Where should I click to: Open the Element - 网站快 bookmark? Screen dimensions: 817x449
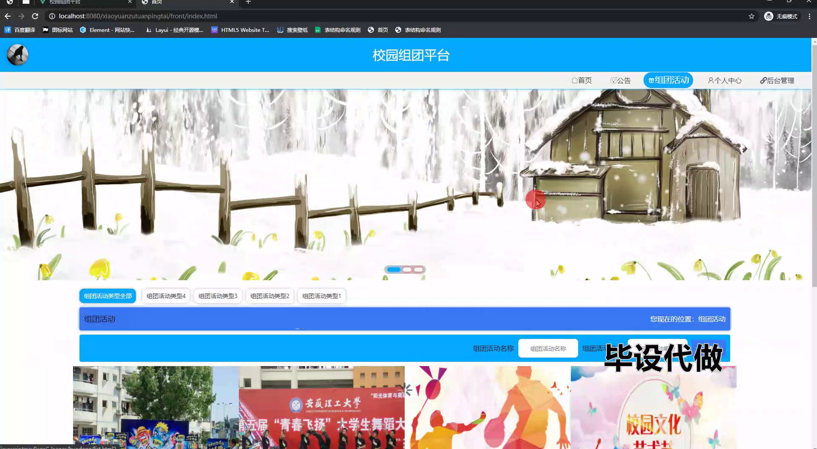[x=107, y=30]
